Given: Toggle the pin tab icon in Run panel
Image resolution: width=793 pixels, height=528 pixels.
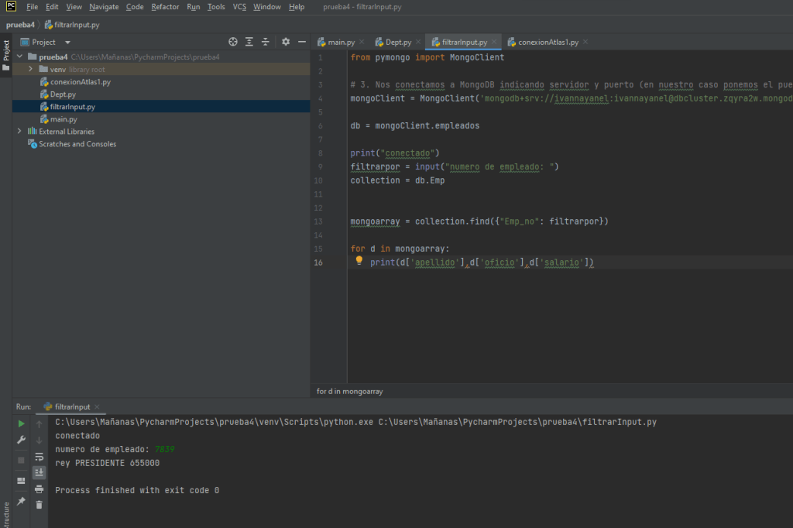Looking at the screenshot, I should [21, 502].
